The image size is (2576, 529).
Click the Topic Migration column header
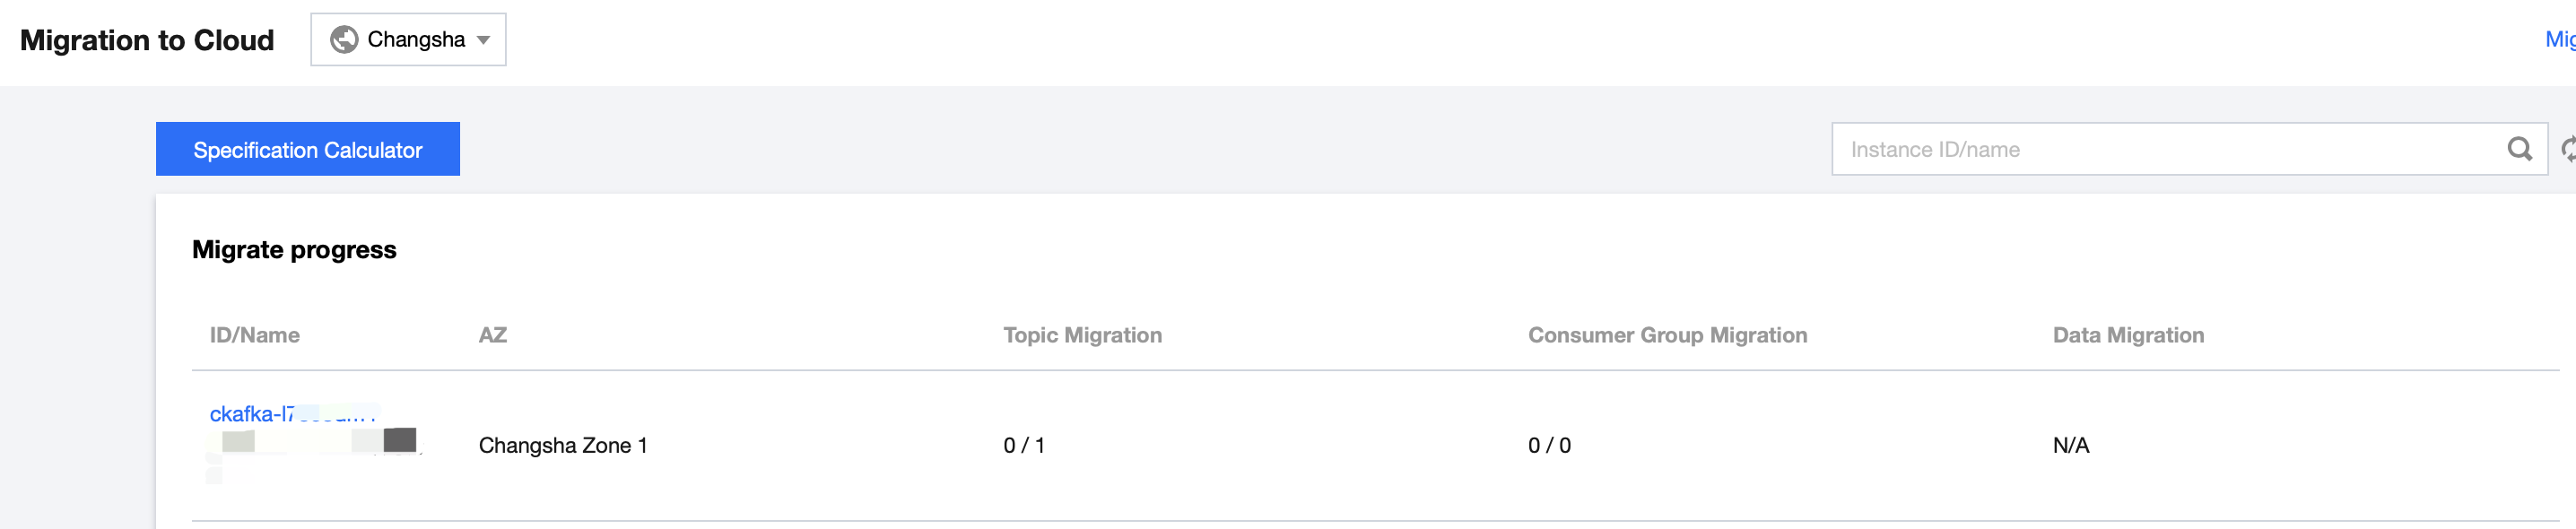click(x=1082, y=335)
